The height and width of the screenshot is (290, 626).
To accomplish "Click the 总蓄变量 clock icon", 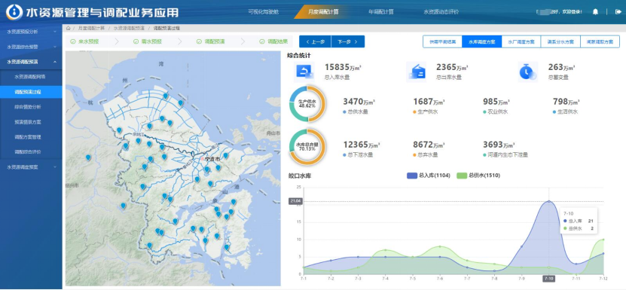I will pos(528,72).
